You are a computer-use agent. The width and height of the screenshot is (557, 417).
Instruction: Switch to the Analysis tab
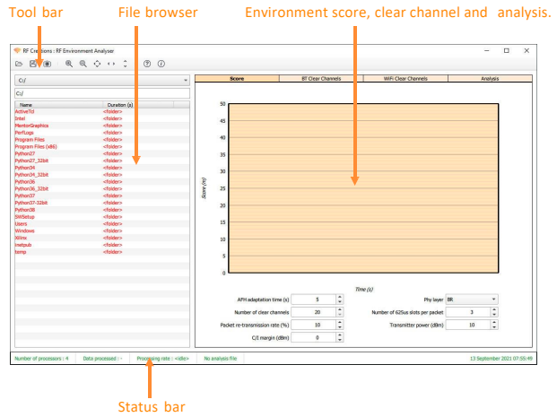pyautogui.click(x=489, y=79)
